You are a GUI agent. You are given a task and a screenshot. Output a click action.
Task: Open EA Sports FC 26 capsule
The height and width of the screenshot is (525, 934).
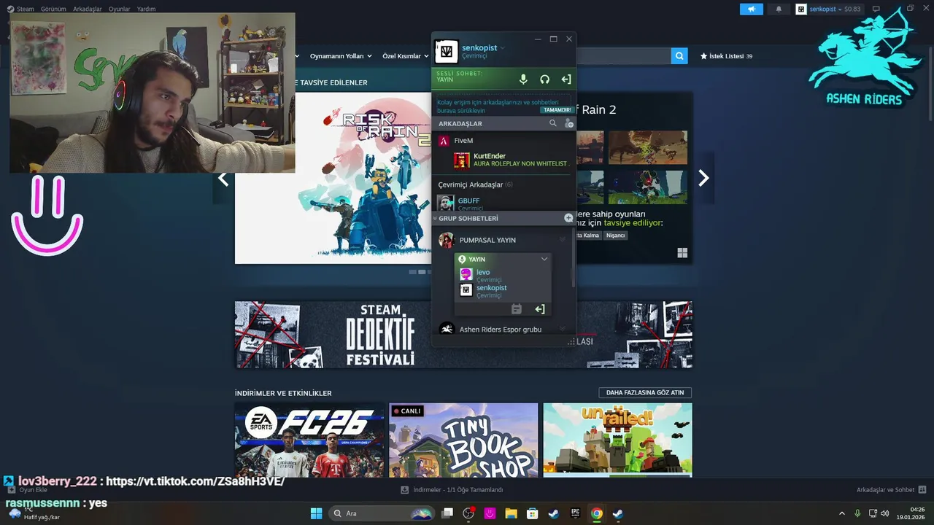click(309, 440)
